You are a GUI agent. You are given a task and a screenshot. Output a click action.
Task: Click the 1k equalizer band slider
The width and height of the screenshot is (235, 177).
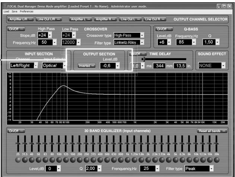point(127,144)
